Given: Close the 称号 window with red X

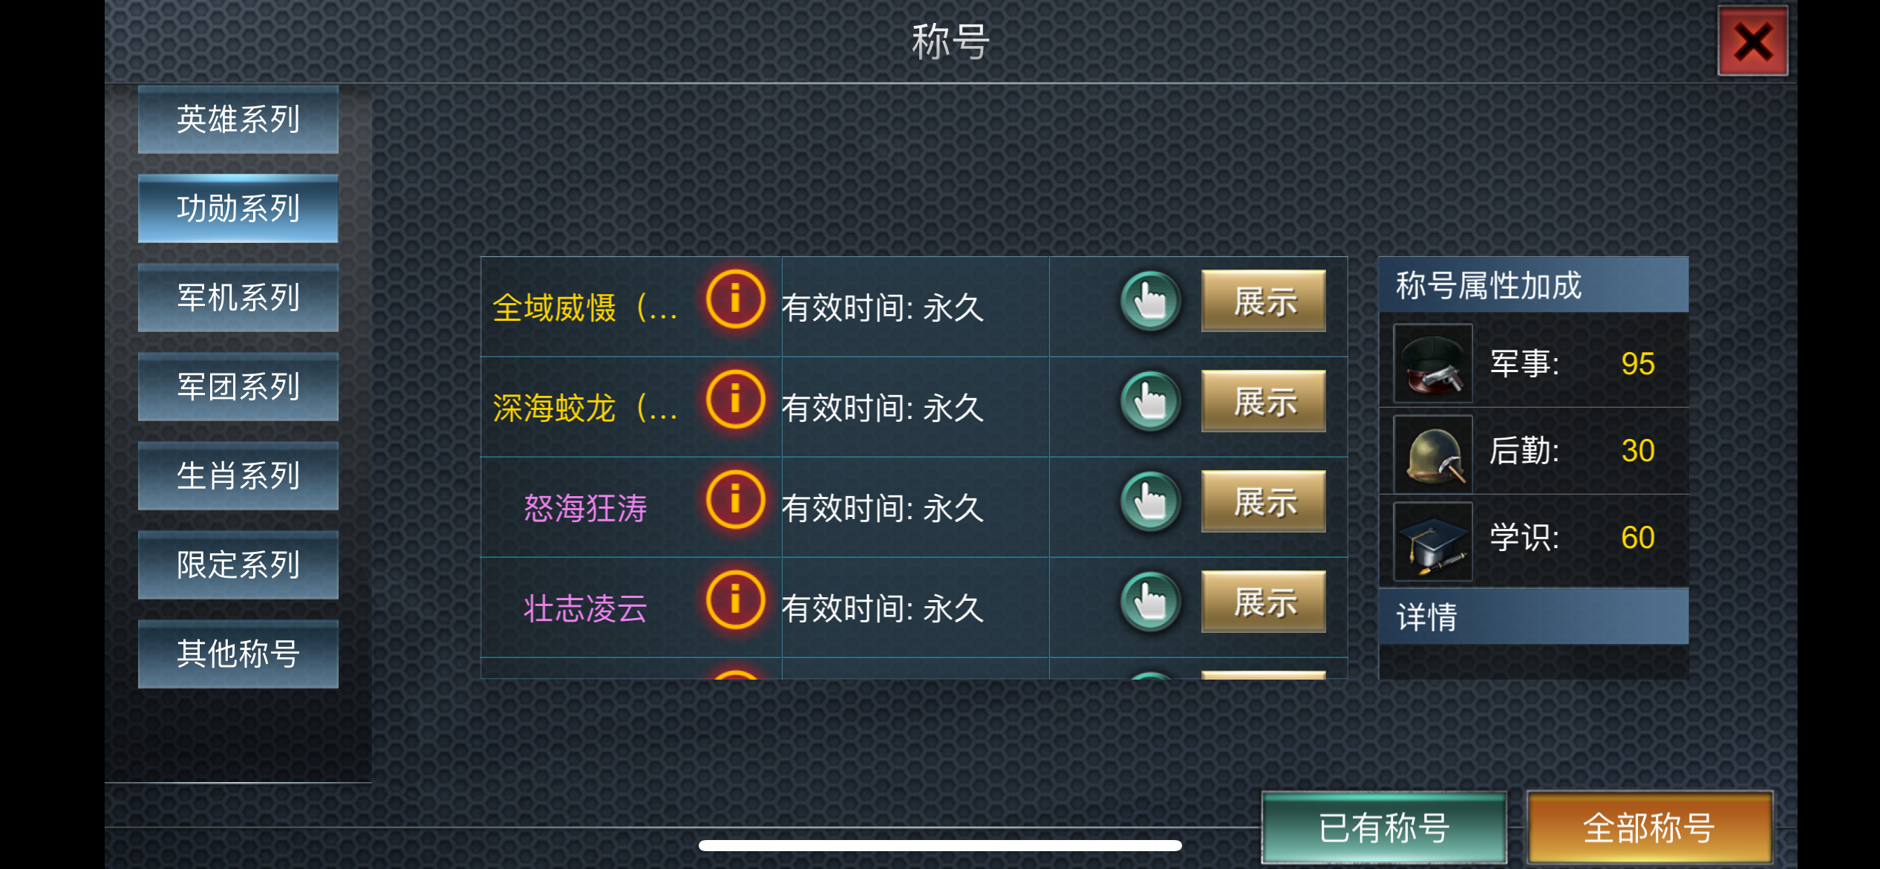Looking at the screenshot, I should (1753, 42).
